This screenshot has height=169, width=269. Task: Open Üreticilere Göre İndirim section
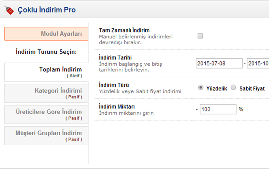pos(46,114)
